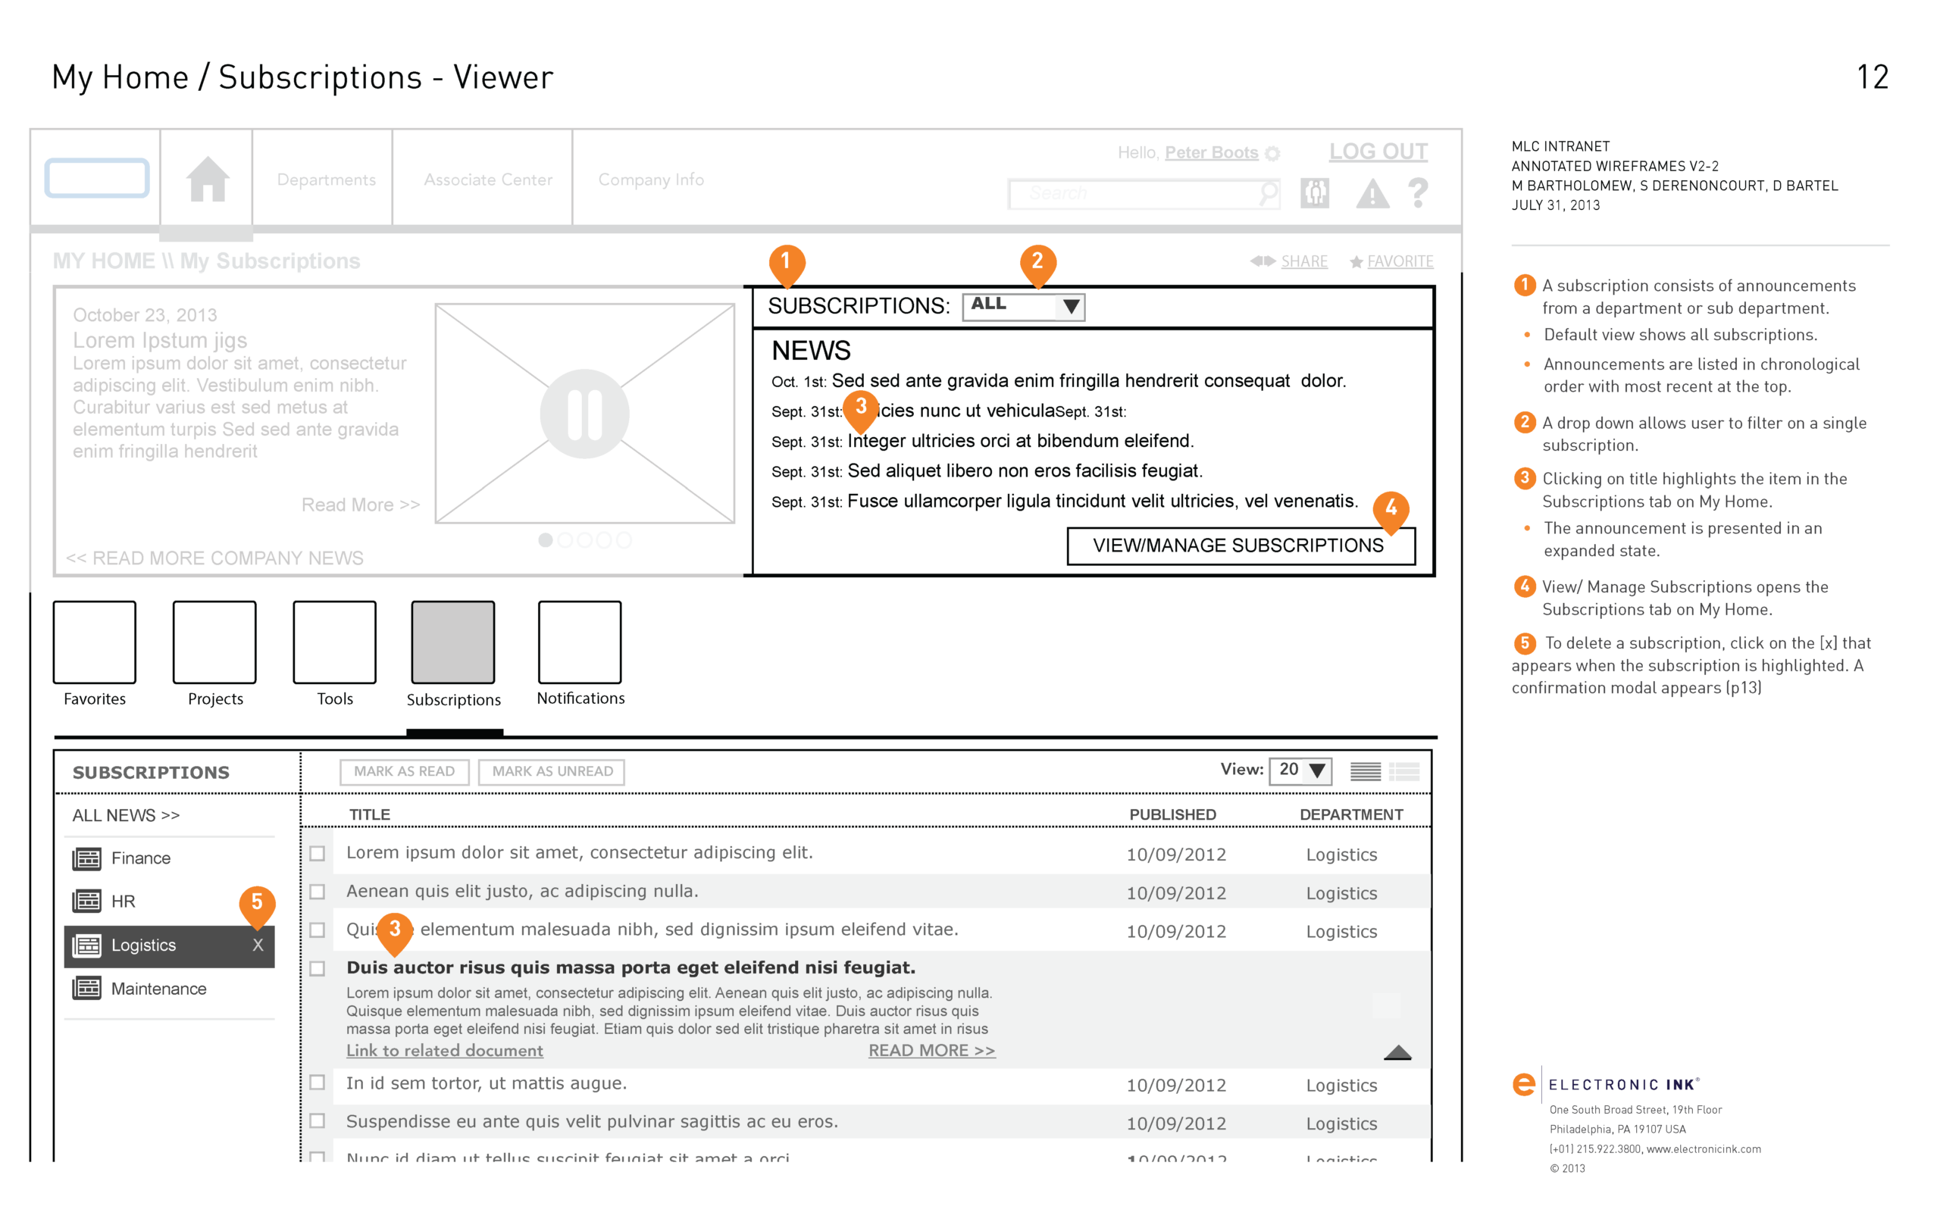Click the Home house icon
The image size is (1940, 1222).
pyautogui.click(x=208, y=179)
